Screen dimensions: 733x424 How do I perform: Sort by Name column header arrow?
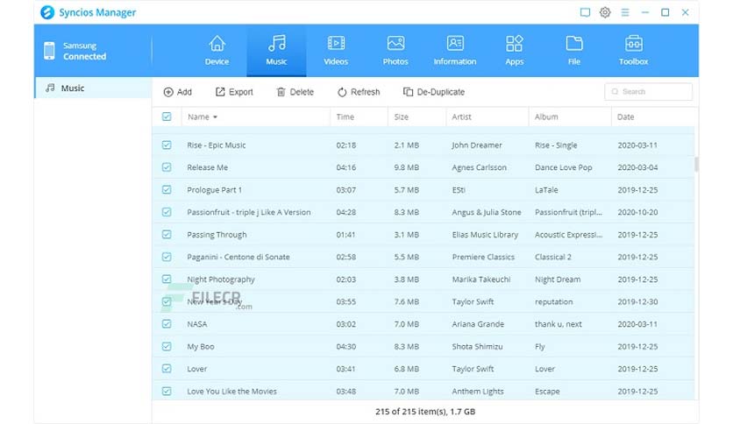point(215,117)
